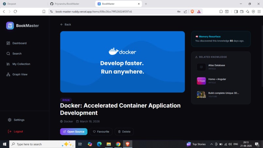Viewport: 263px width, 148px height.
Task: Click the Open Source button
Action: (74, 132)
